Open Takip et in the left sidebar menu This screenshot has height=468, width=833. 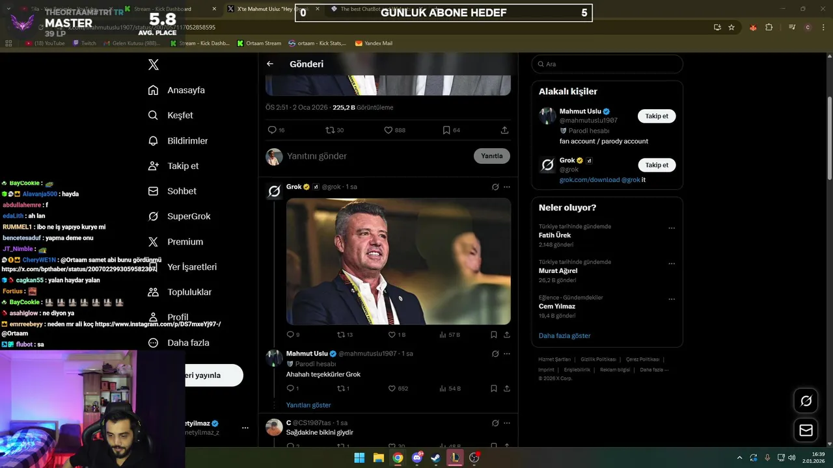point(173,166)
